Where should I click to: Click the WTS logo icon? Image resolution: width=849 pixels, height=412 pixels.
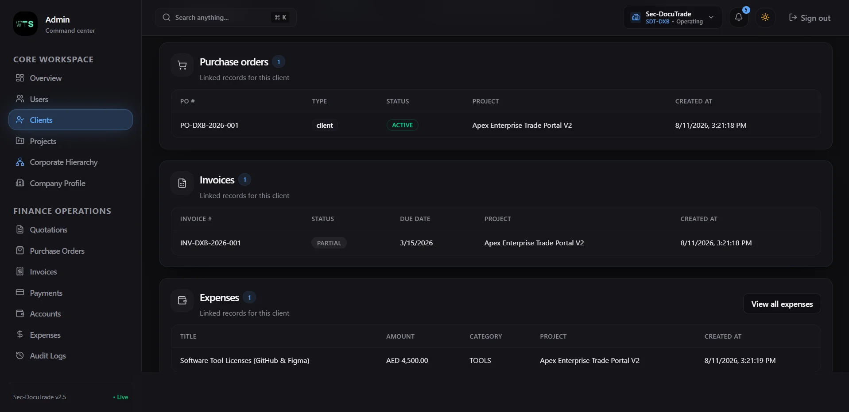25,24
